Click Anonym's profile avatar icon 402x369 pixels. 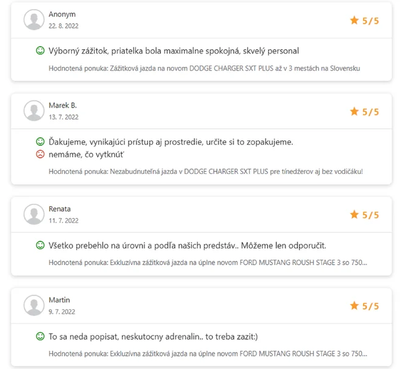pyautogui.click(x=34, y=19)
